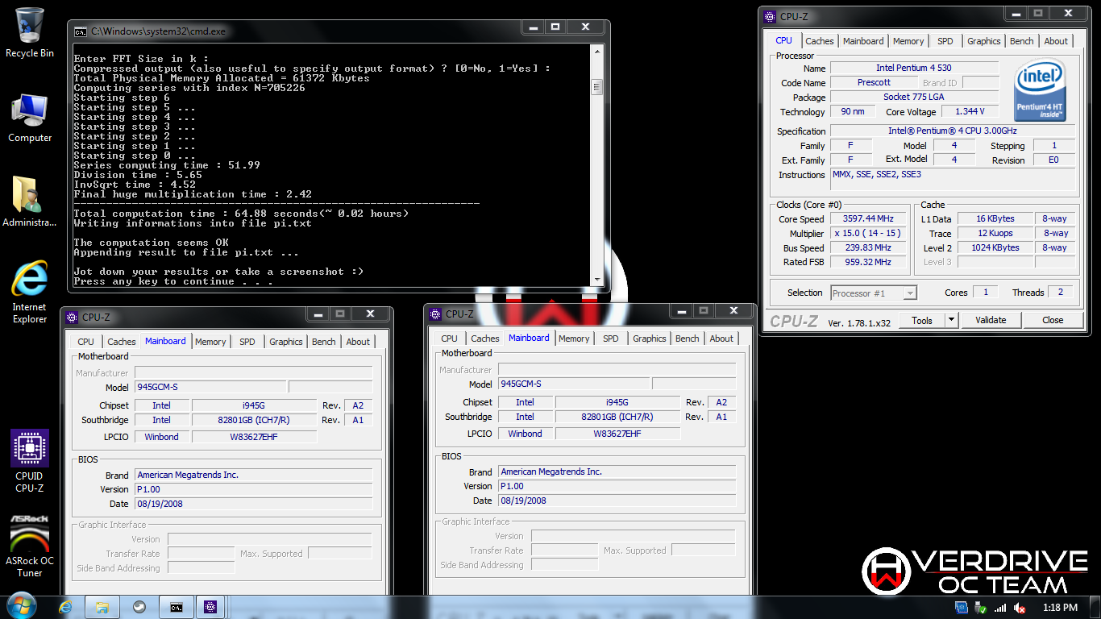This screenshot has height=619, width=1101.
Task: Minimize the cmd.exe window
Action: 532,27
